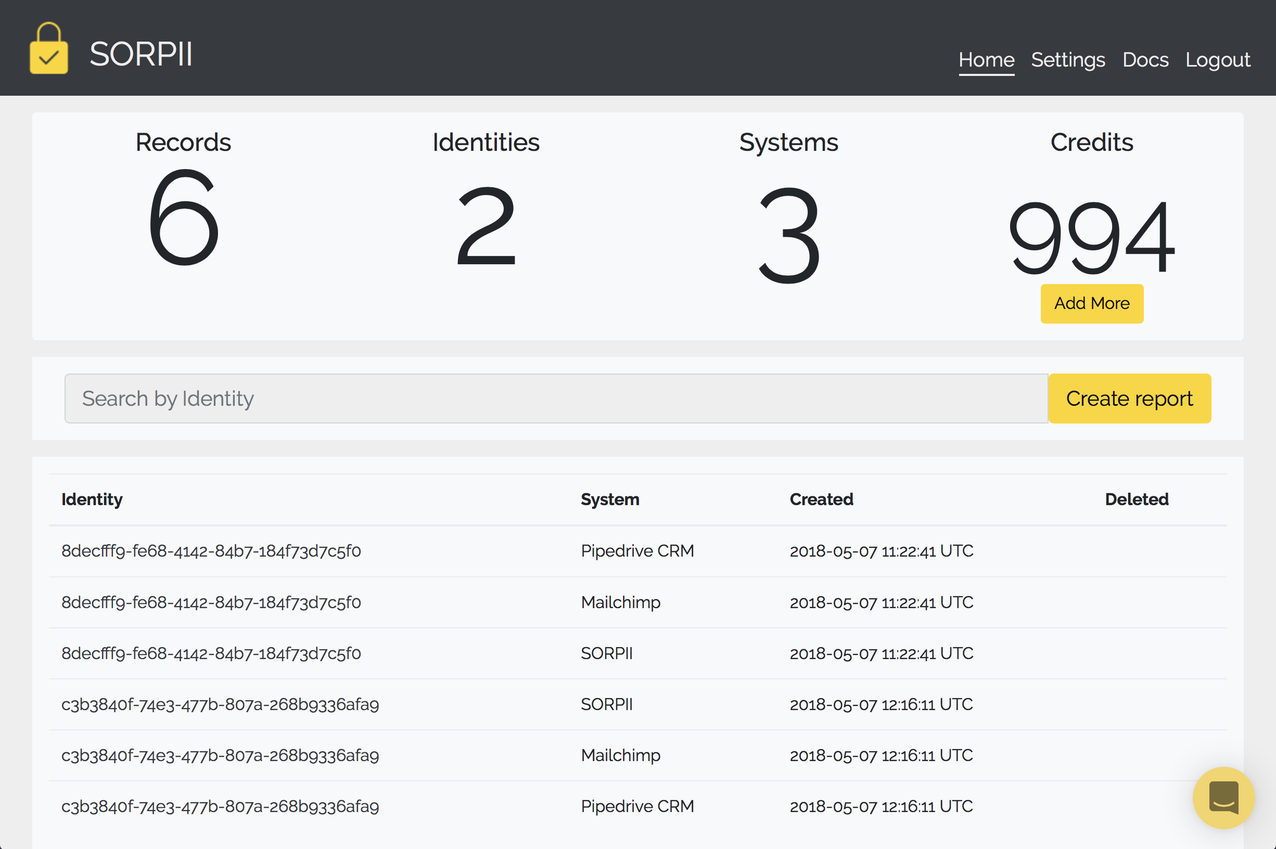Select the c3b3840f SORPII row identity
Image resolution: width=1276 pixels, height=849 pixels.
pos(220,704)
